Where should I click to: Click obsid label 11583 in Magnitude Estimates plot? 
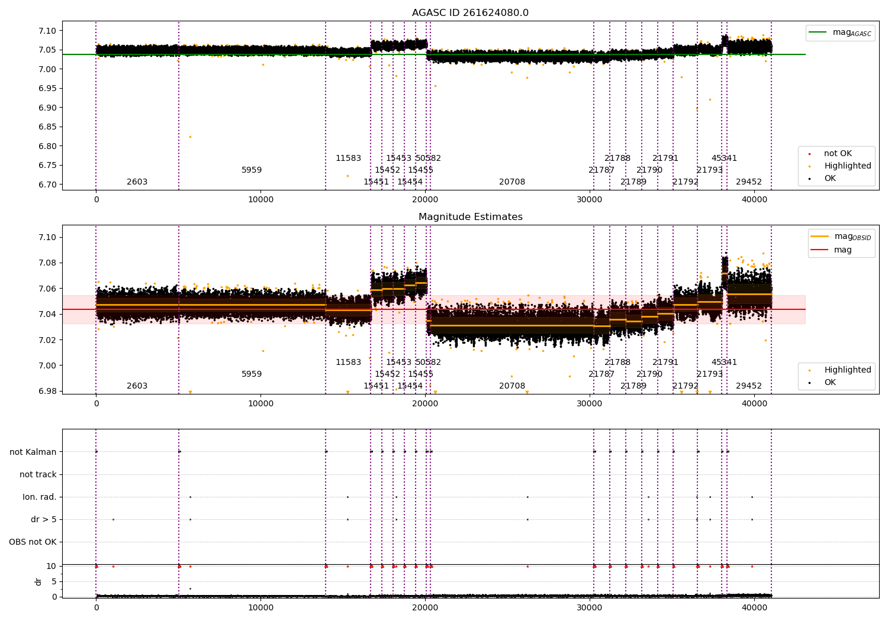348,363
